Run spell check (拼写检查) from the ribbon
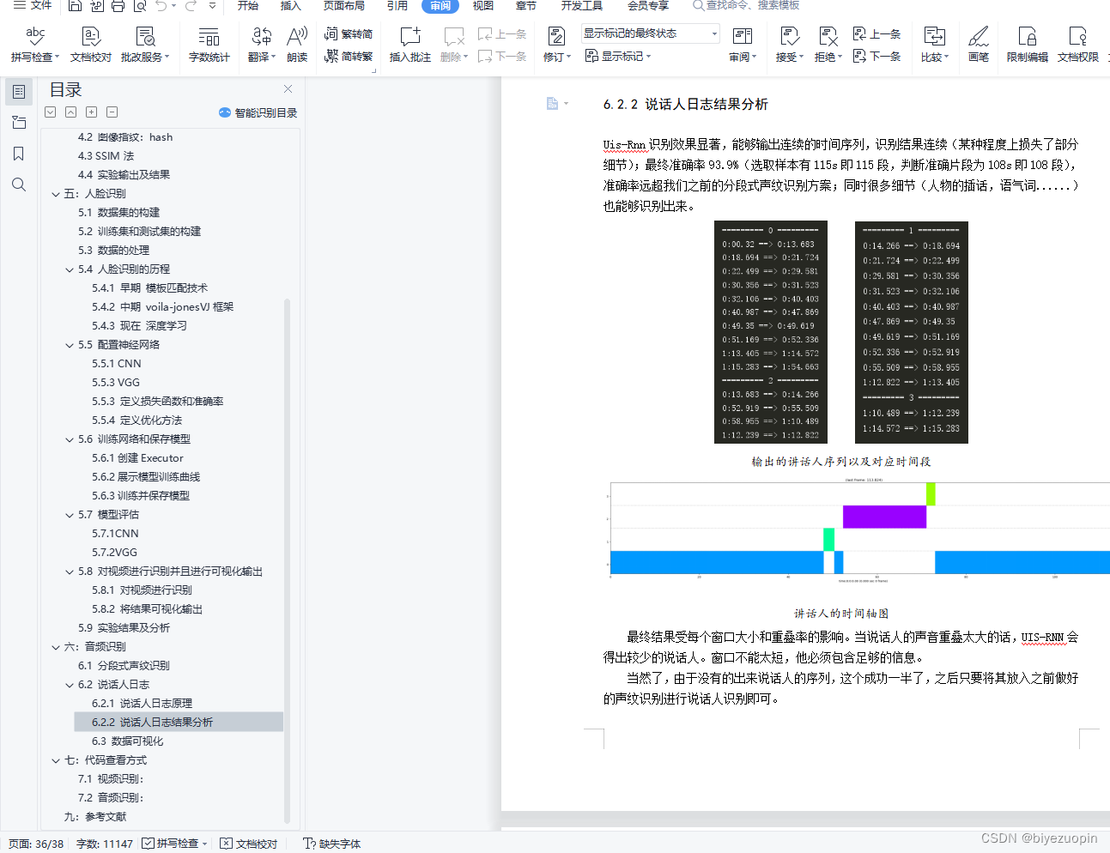Viewport: 1110px width, 853px height. 34,45
